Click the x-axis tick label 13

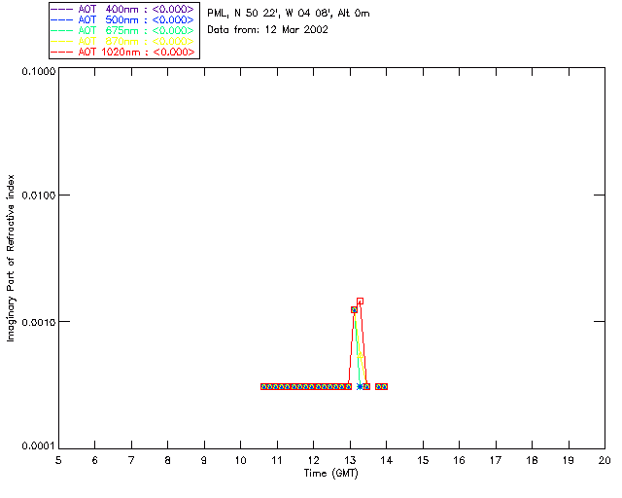pyautogui.click(x=350, y=460)
